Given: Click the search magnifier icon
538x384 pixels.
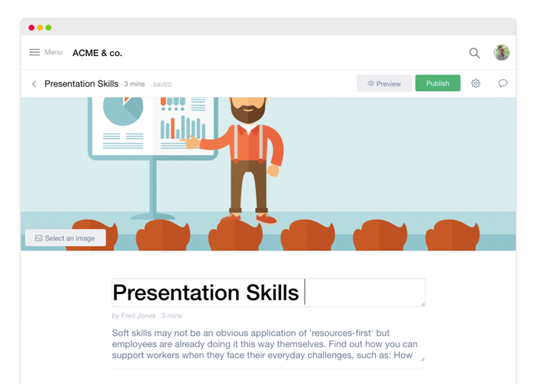Looking at the screenshot, I should [x=474, y=53].
